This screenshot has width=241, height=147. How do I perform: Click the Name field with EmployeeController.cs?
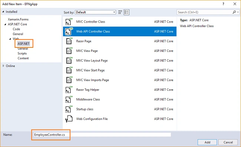pyautogui.click(x=102, y=135)
